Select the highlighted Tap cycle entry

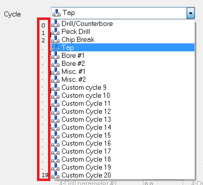pyautogui.click(x=123, y=47)
